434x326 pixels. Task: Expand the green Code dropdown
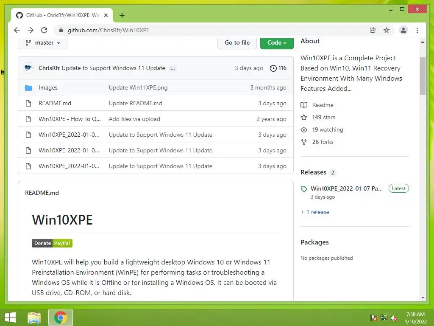[x=277, y=43]
